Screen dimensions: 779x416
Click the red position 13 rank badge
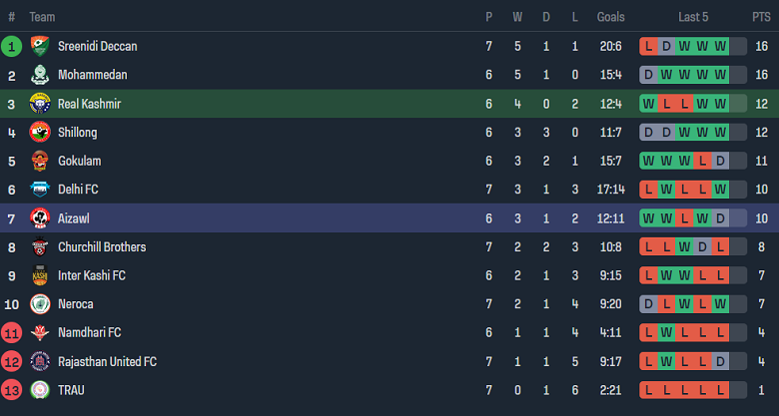pos(12,390)
